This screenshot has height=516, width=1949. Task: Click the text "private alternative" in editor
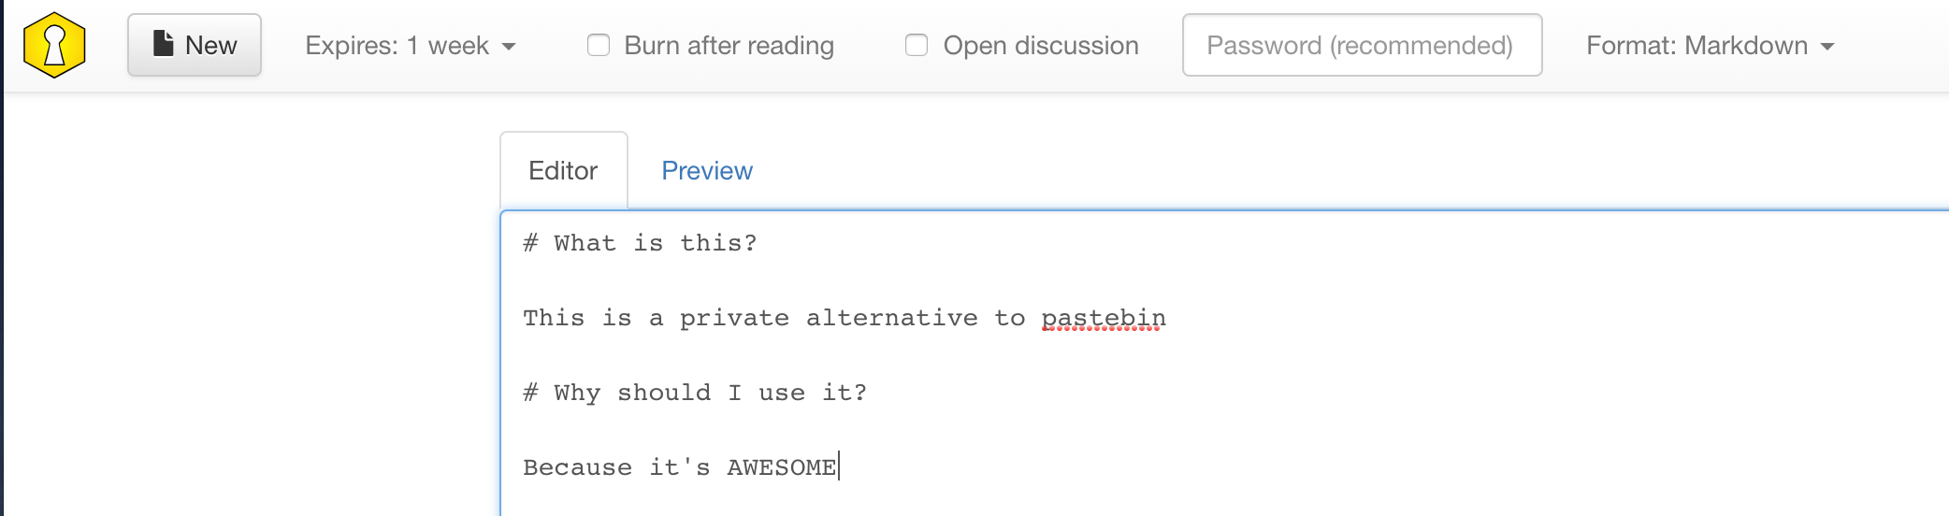tap(828, 318)
